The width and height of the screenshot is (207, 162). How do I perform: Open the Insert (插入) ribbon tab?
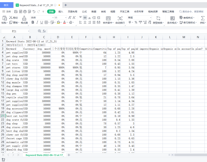(61, 12)
